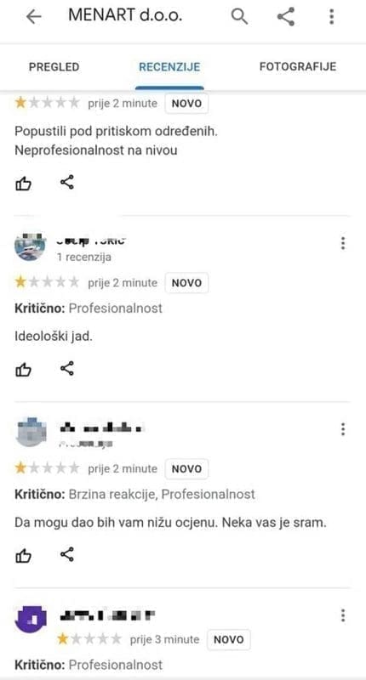366x680 pixels.
Task: Open the top bar overflow menu
Action: pyautogui.click(x=332, y=17)
